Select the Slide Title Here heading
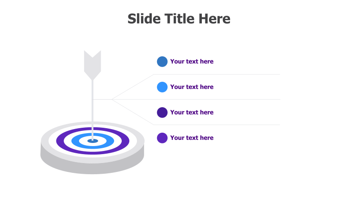The height and width of the screenshot is (201, 358). click(179, 19)
